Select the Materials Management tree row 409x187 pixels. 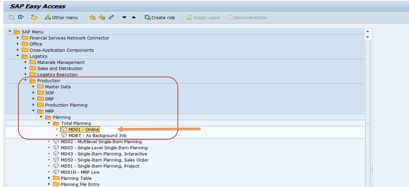61,62
